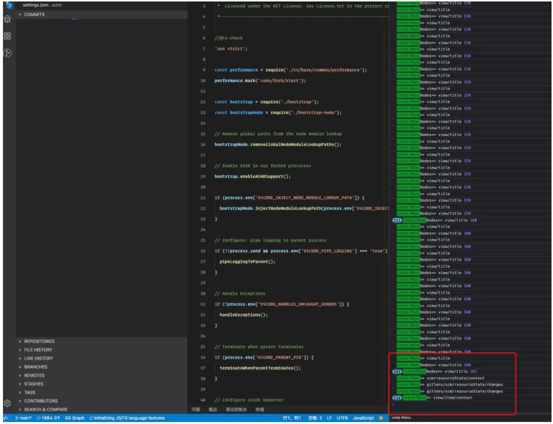The width and height of the screenshot is (553, 424).
Task: Collapse the COMMITS section
Action: coord(101,14)
